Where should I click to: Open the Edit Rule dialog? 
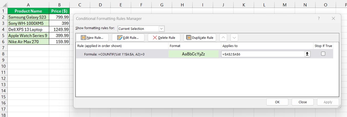[128, 38]
